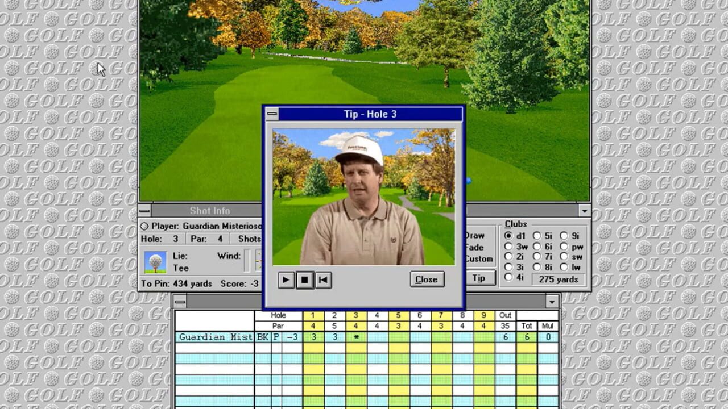Click the Mul column header on scorecard
This screenshot has width=728, height=409.
click(548, 326)
